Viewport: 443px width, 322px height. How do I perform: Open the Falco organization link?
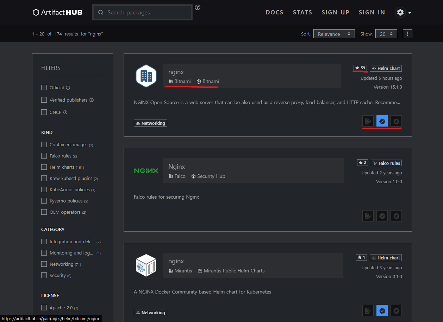(177, 176)
